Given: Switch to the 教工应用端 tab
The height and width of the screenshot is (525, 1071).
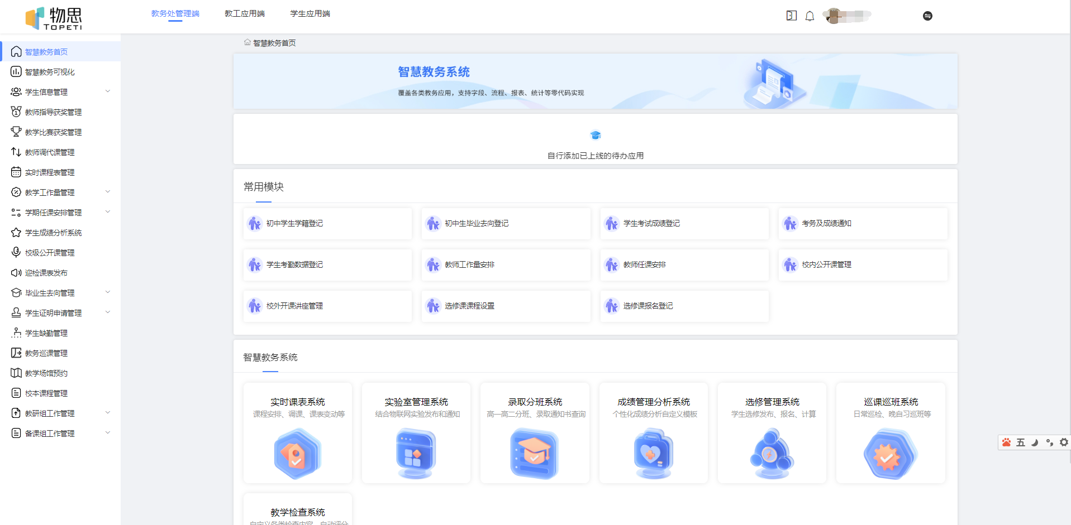Looking at the screenshot, I should (x=244, y=13).
